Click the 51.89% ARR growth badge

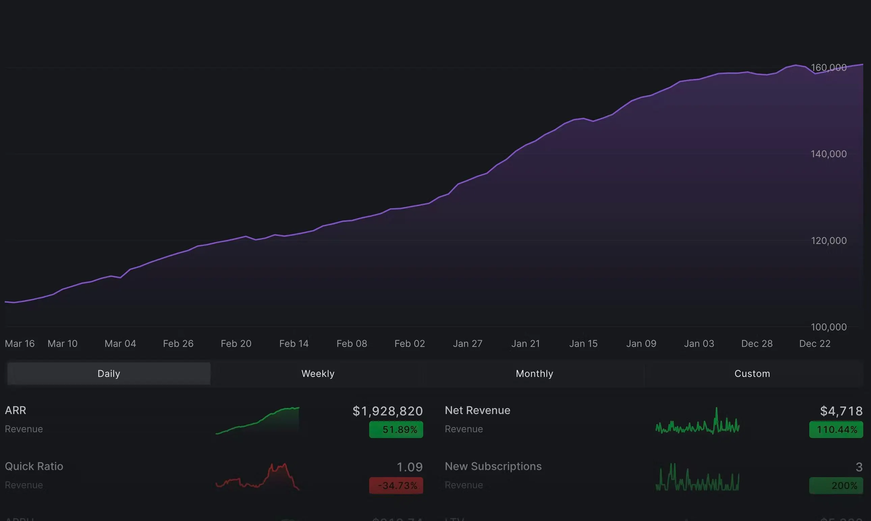pyautogui.click(x=396, y=429)
